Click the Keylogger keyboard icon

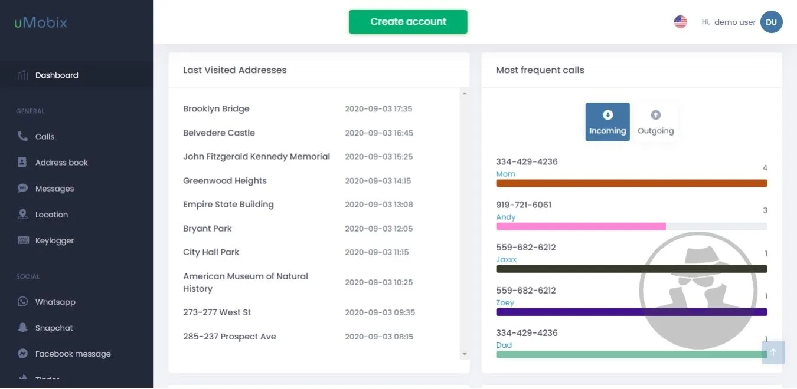coord(23,240)
